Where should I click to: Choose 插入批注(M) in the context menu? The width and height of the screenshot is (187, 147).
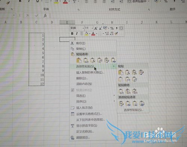click(x=85, y=108)
